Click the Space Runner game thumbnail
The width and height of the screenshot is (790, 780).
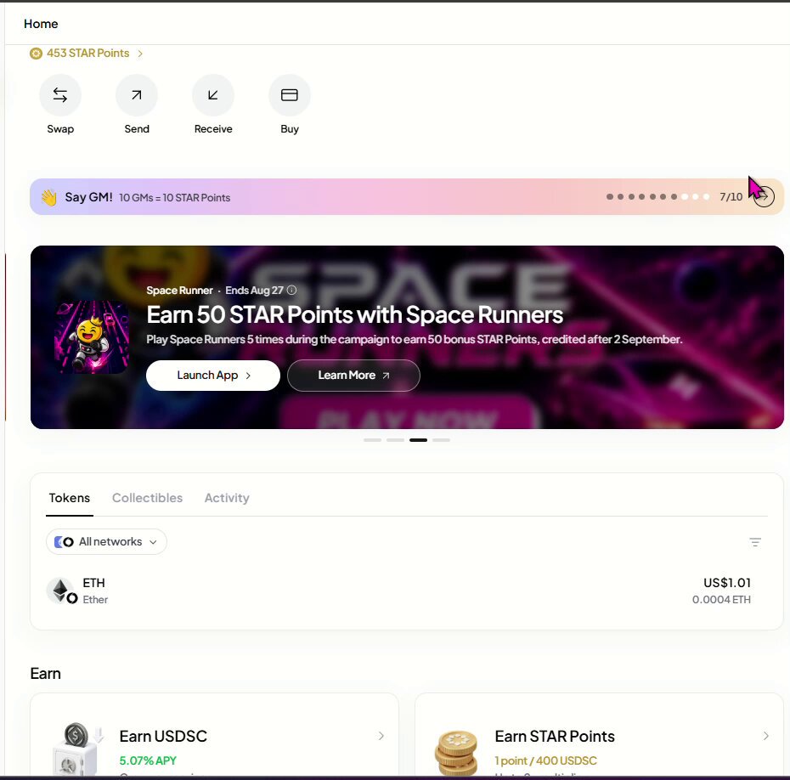pyautogui.click(x=91, y=337)
